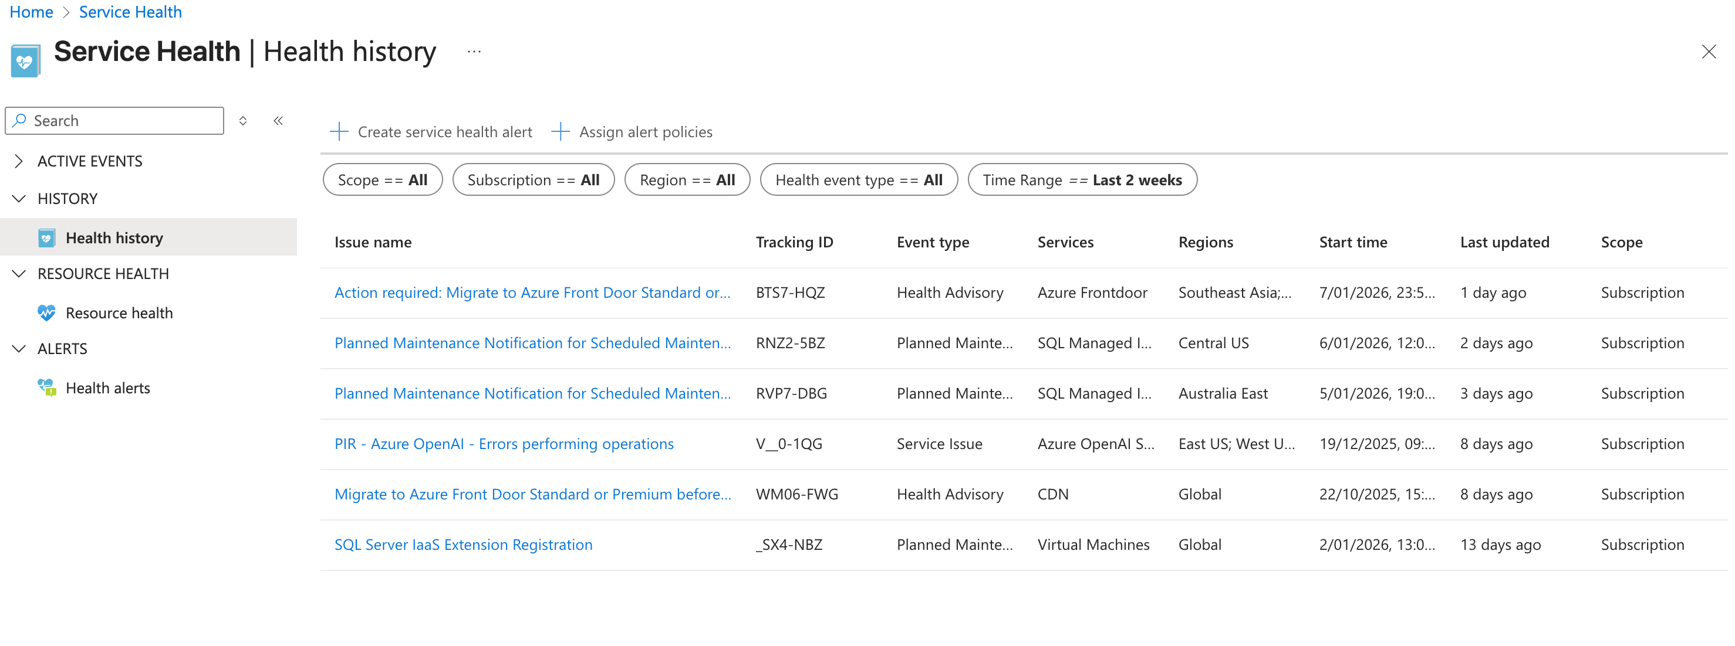Viewport: 1735px width, 646px height.
Task: Click the Resource health heartbeat icon
Action: coord(45,313)
